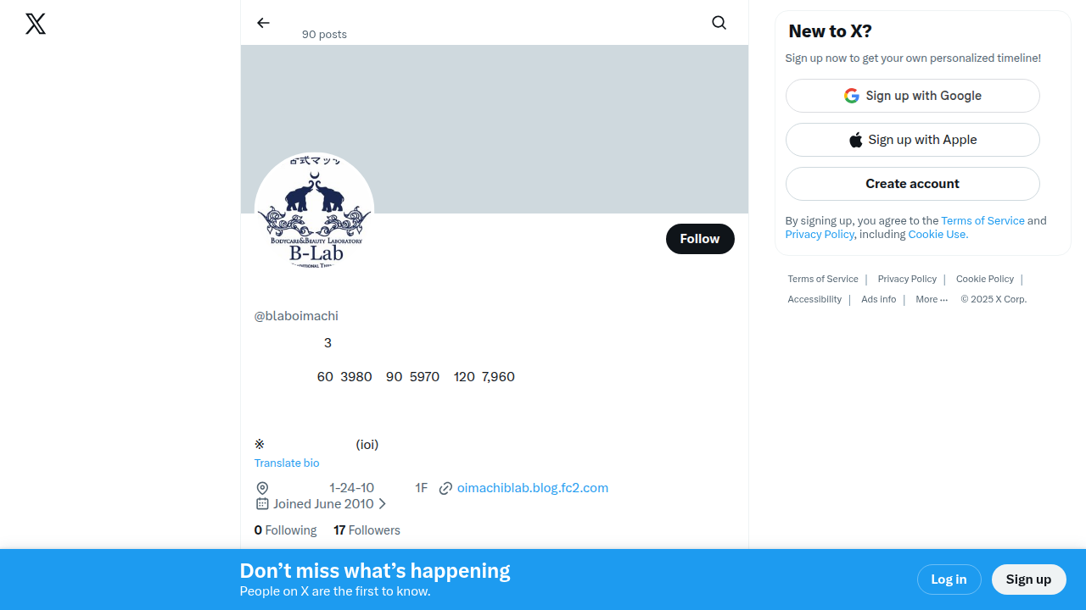
Task: Expand the More footer menu
Action: (x=932, y=299)
